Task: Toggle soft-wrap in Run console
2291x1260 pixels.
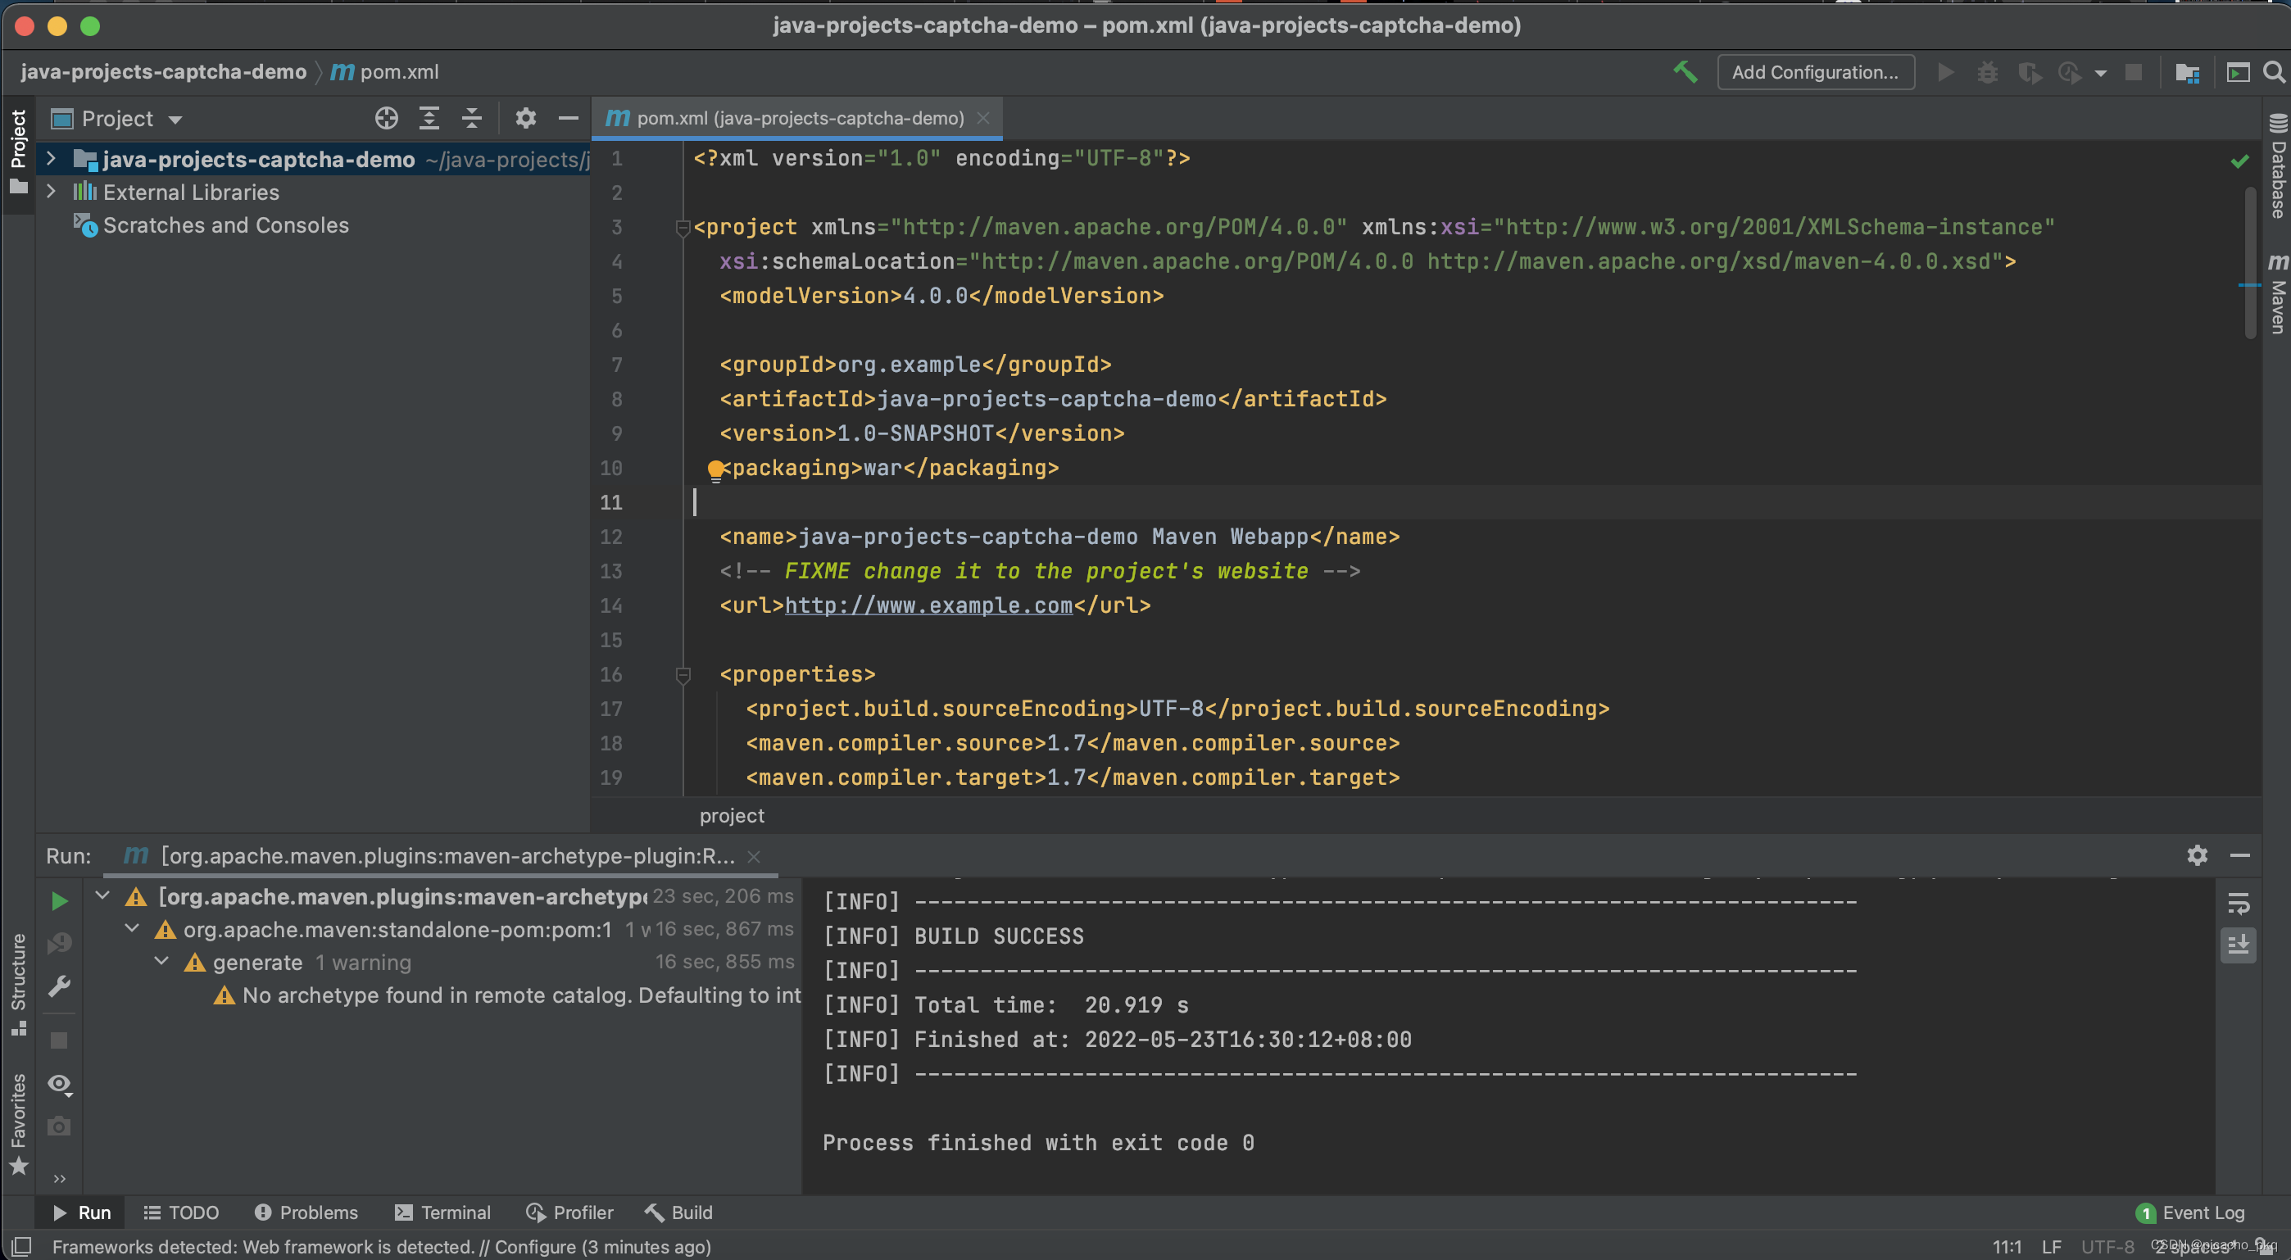Action: (2238, 904)
